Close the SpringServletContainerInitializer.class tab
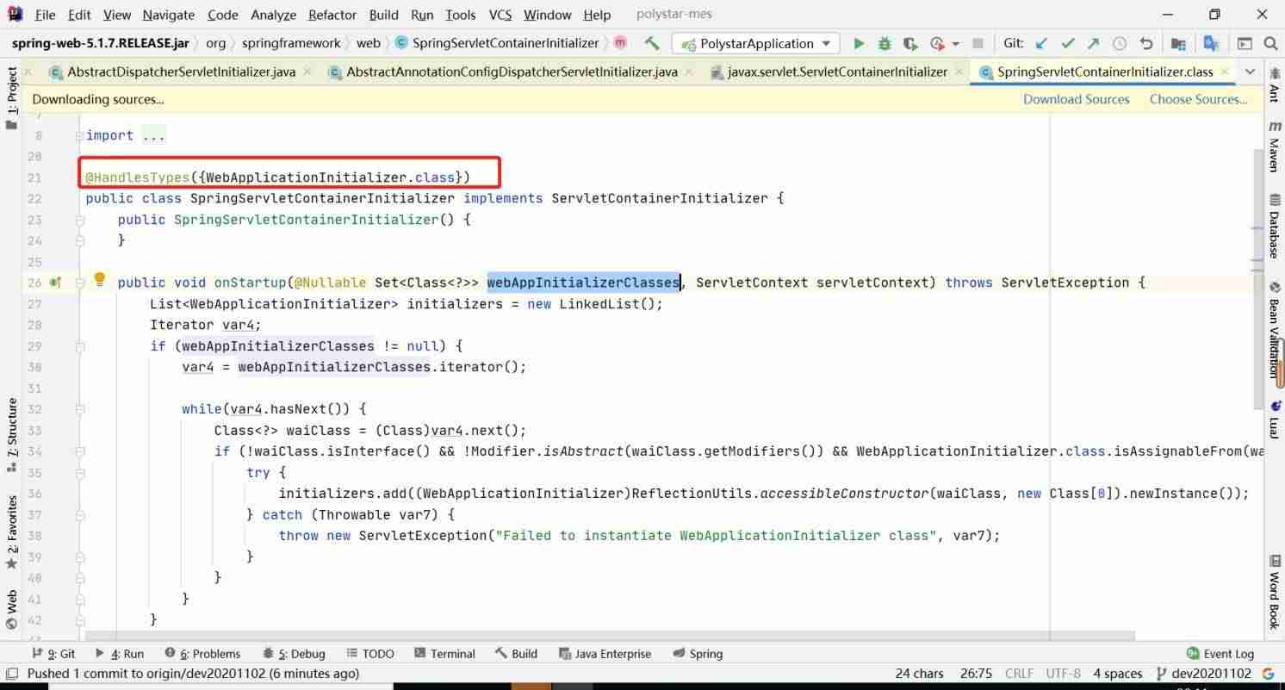 coord(1226,71)
